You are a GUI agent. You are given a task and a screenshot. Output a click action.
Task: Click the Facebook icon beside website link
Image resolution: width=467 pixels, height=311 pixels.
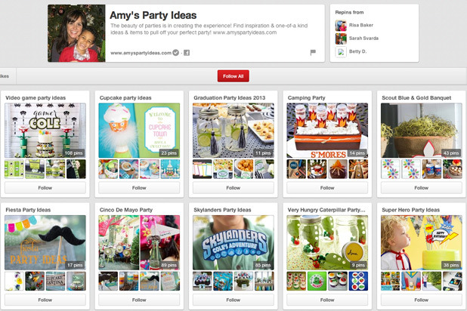point(187,53)
